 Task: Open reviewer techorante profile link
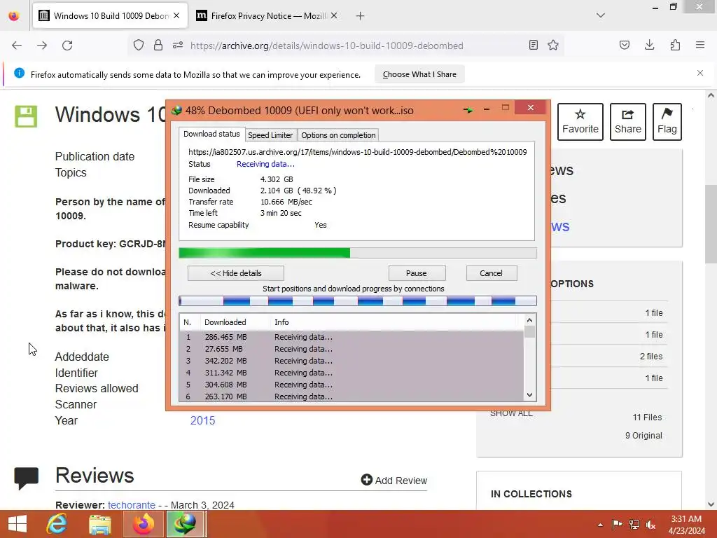point(132,504)
